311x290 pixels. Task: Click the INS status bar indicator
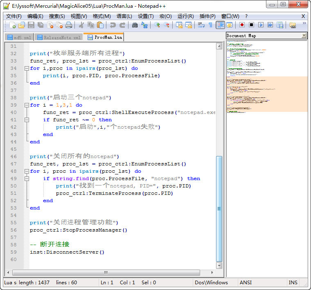coord(293,283)
